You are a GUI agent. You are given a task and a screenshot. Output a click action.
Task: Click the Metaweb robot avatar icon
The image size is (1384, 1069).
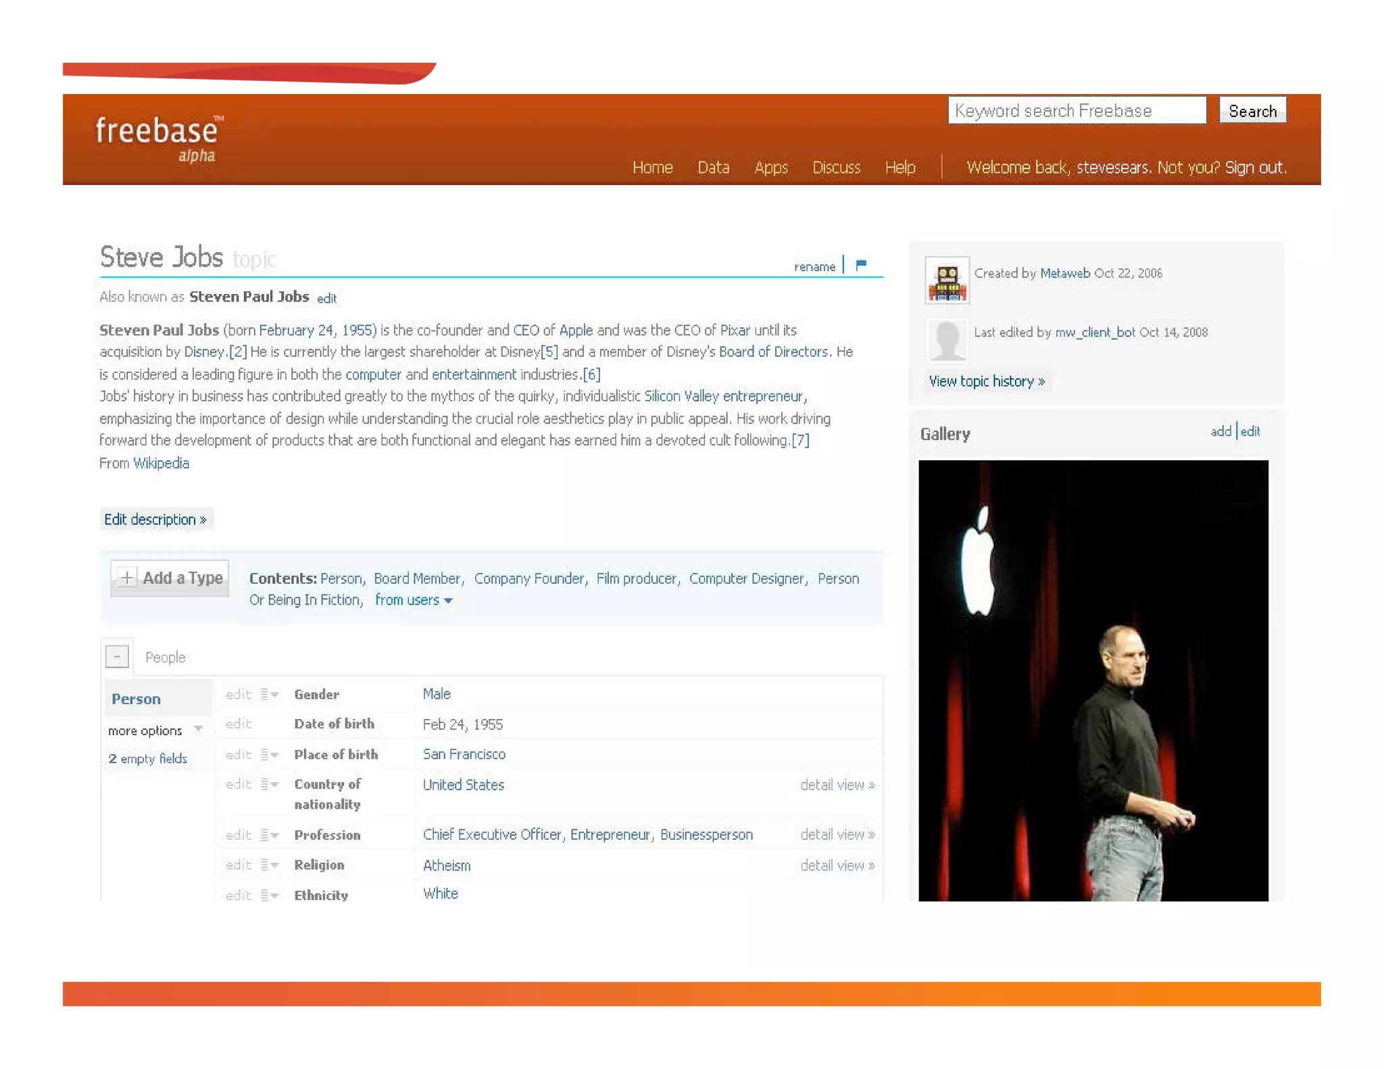coord(946,280)
